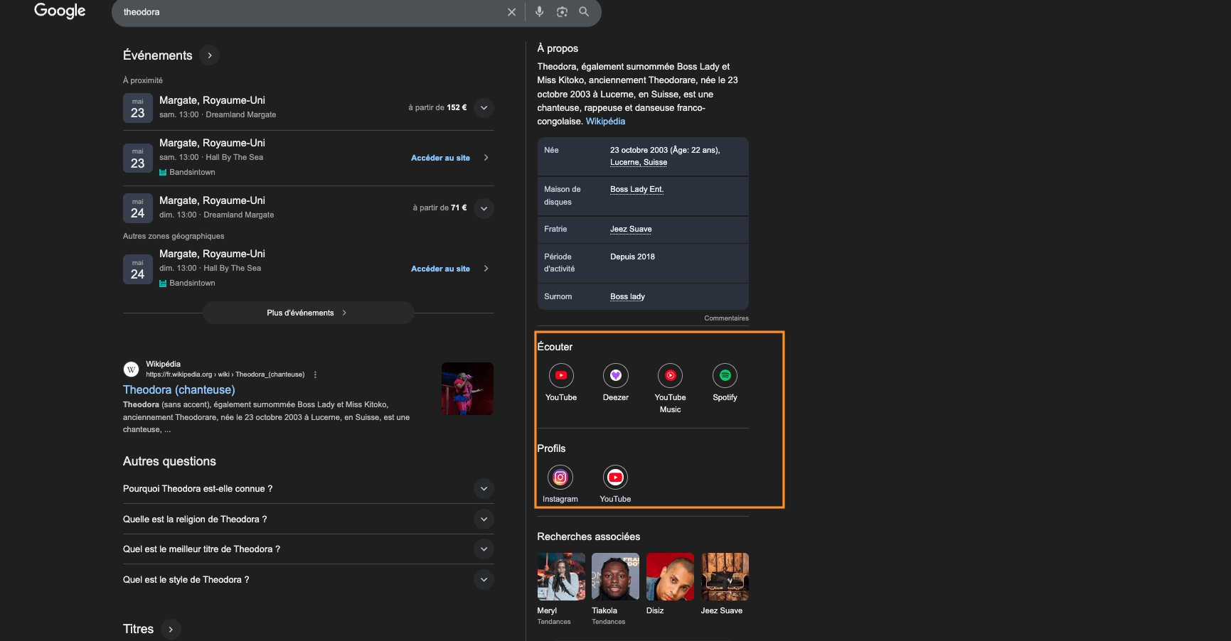
Task: Expand 'Quelle est la religion de Theodora ?'
Action: 484,519
